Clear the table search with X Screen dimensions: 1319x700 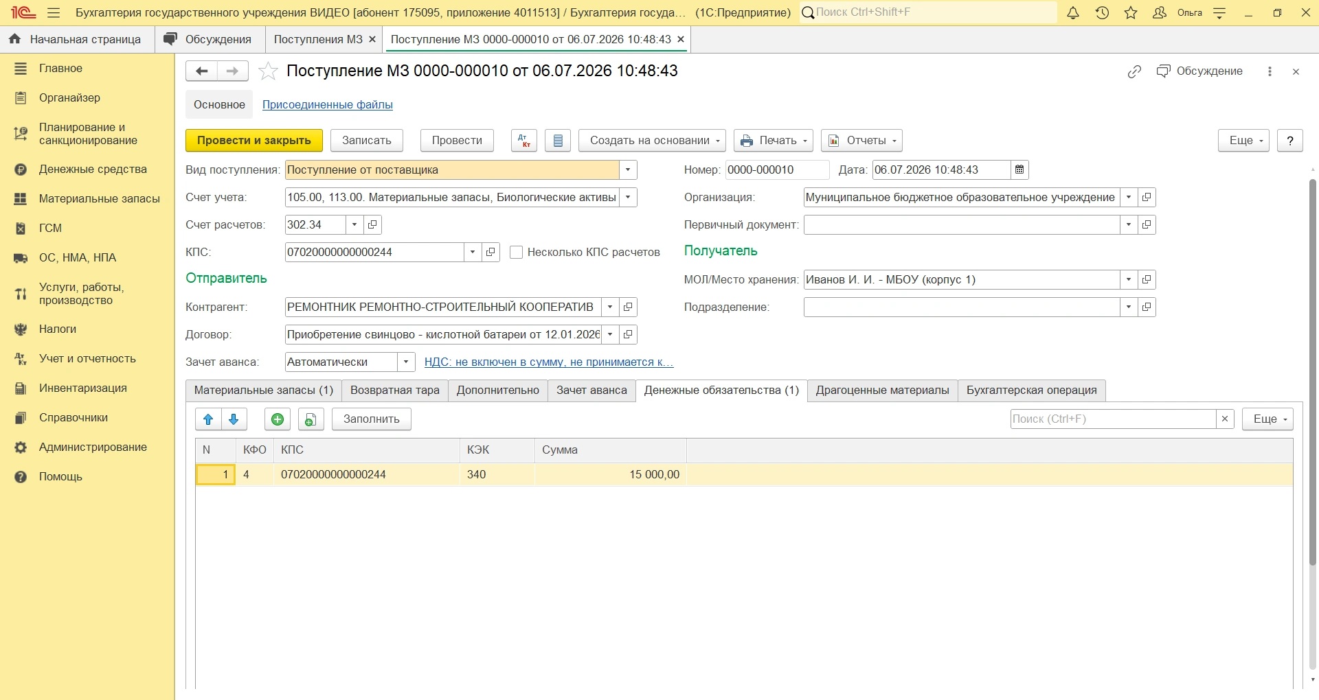1225,419
